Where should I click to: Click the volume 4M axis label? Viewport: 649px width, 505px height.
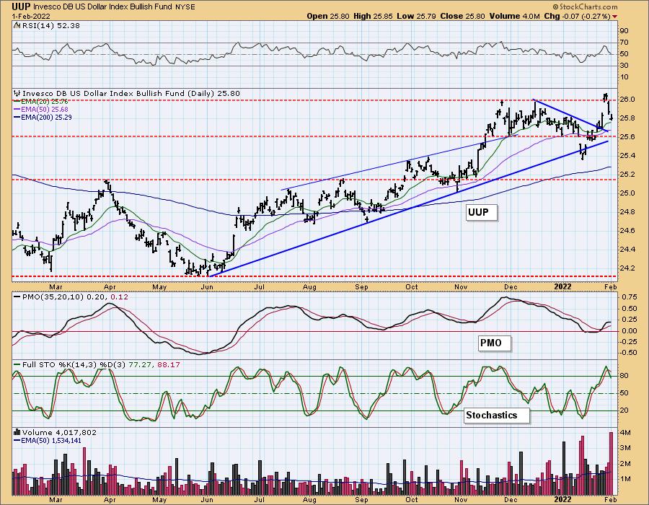pyautogui.click(x=625, y=433)
